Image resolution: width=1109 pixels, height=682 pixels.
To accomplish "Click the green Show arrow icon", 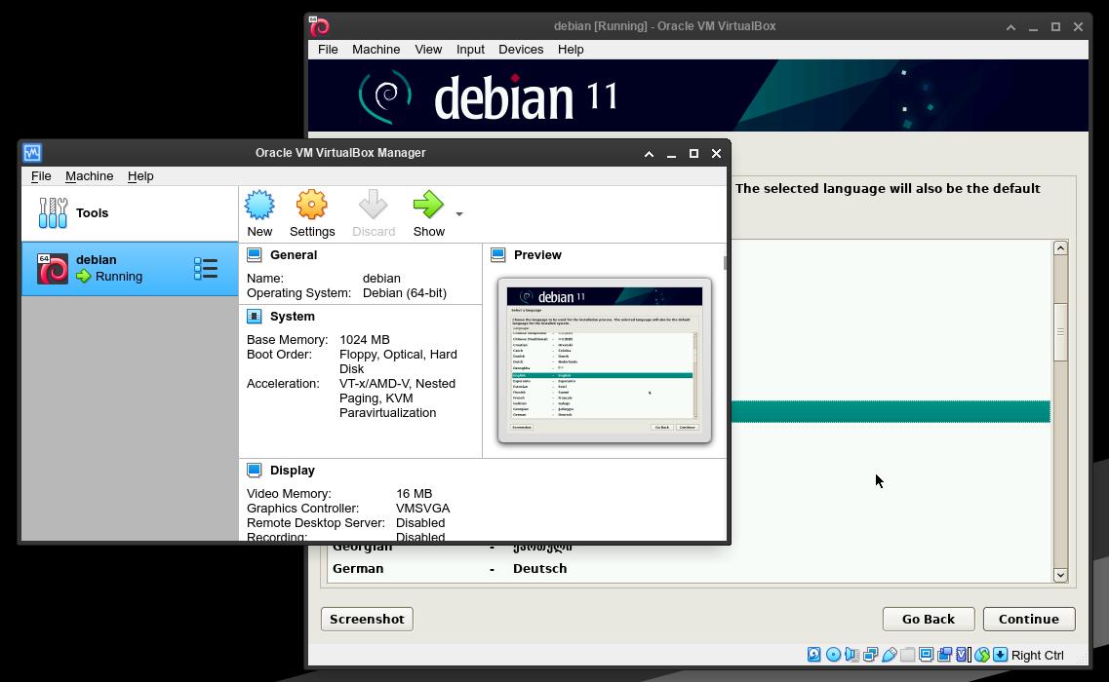I will [x=428, y=205].
